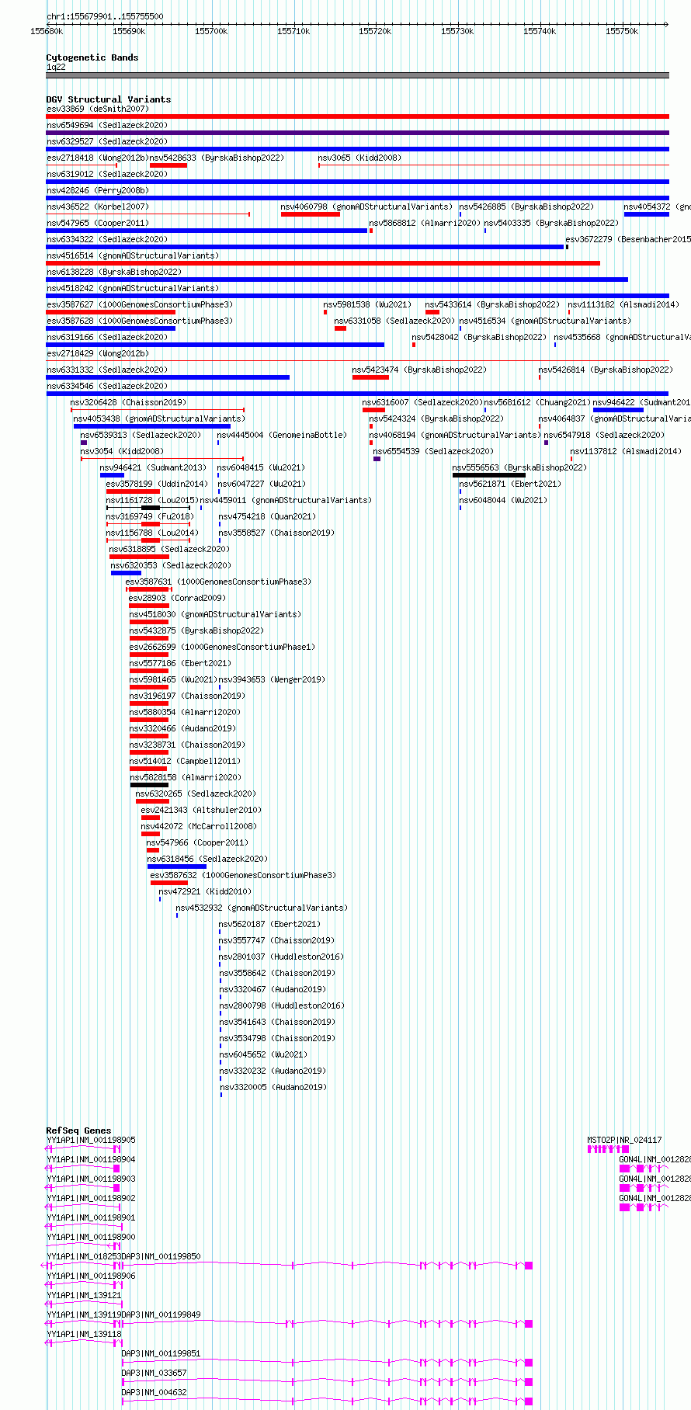
Task: Open variant nsv5428633 (ByrskaBishop2022)
Action: click(217, 158)
